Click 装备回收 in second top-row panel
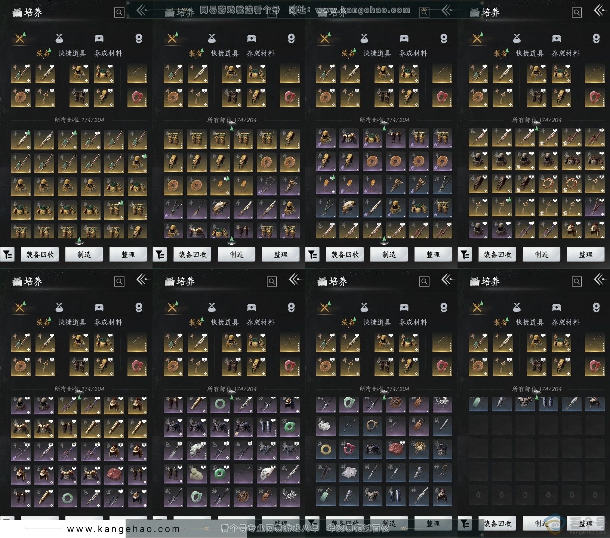This screenshot has width=610, height=538. click(192, 254)
